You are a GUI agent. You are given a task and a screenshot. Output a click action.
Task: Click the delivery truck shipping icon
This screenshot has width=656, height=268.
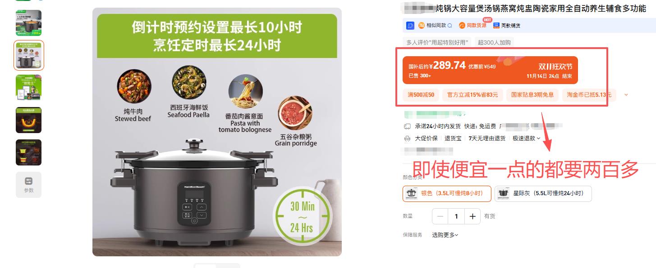(x=408, y=126)
